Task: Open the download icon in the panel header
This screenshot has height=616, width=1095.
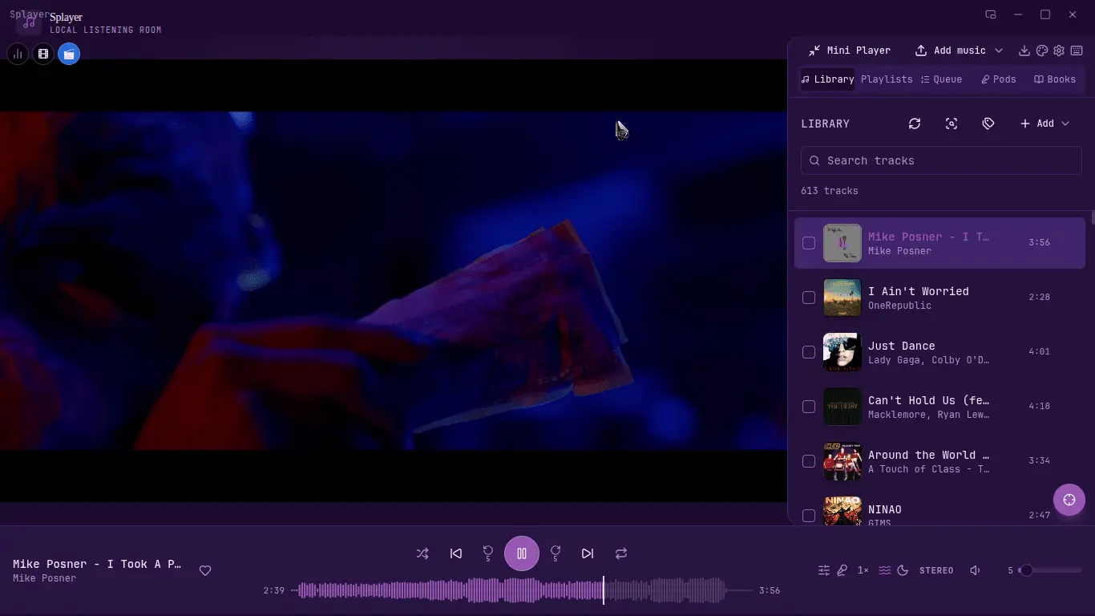Action: (1024, 51)
